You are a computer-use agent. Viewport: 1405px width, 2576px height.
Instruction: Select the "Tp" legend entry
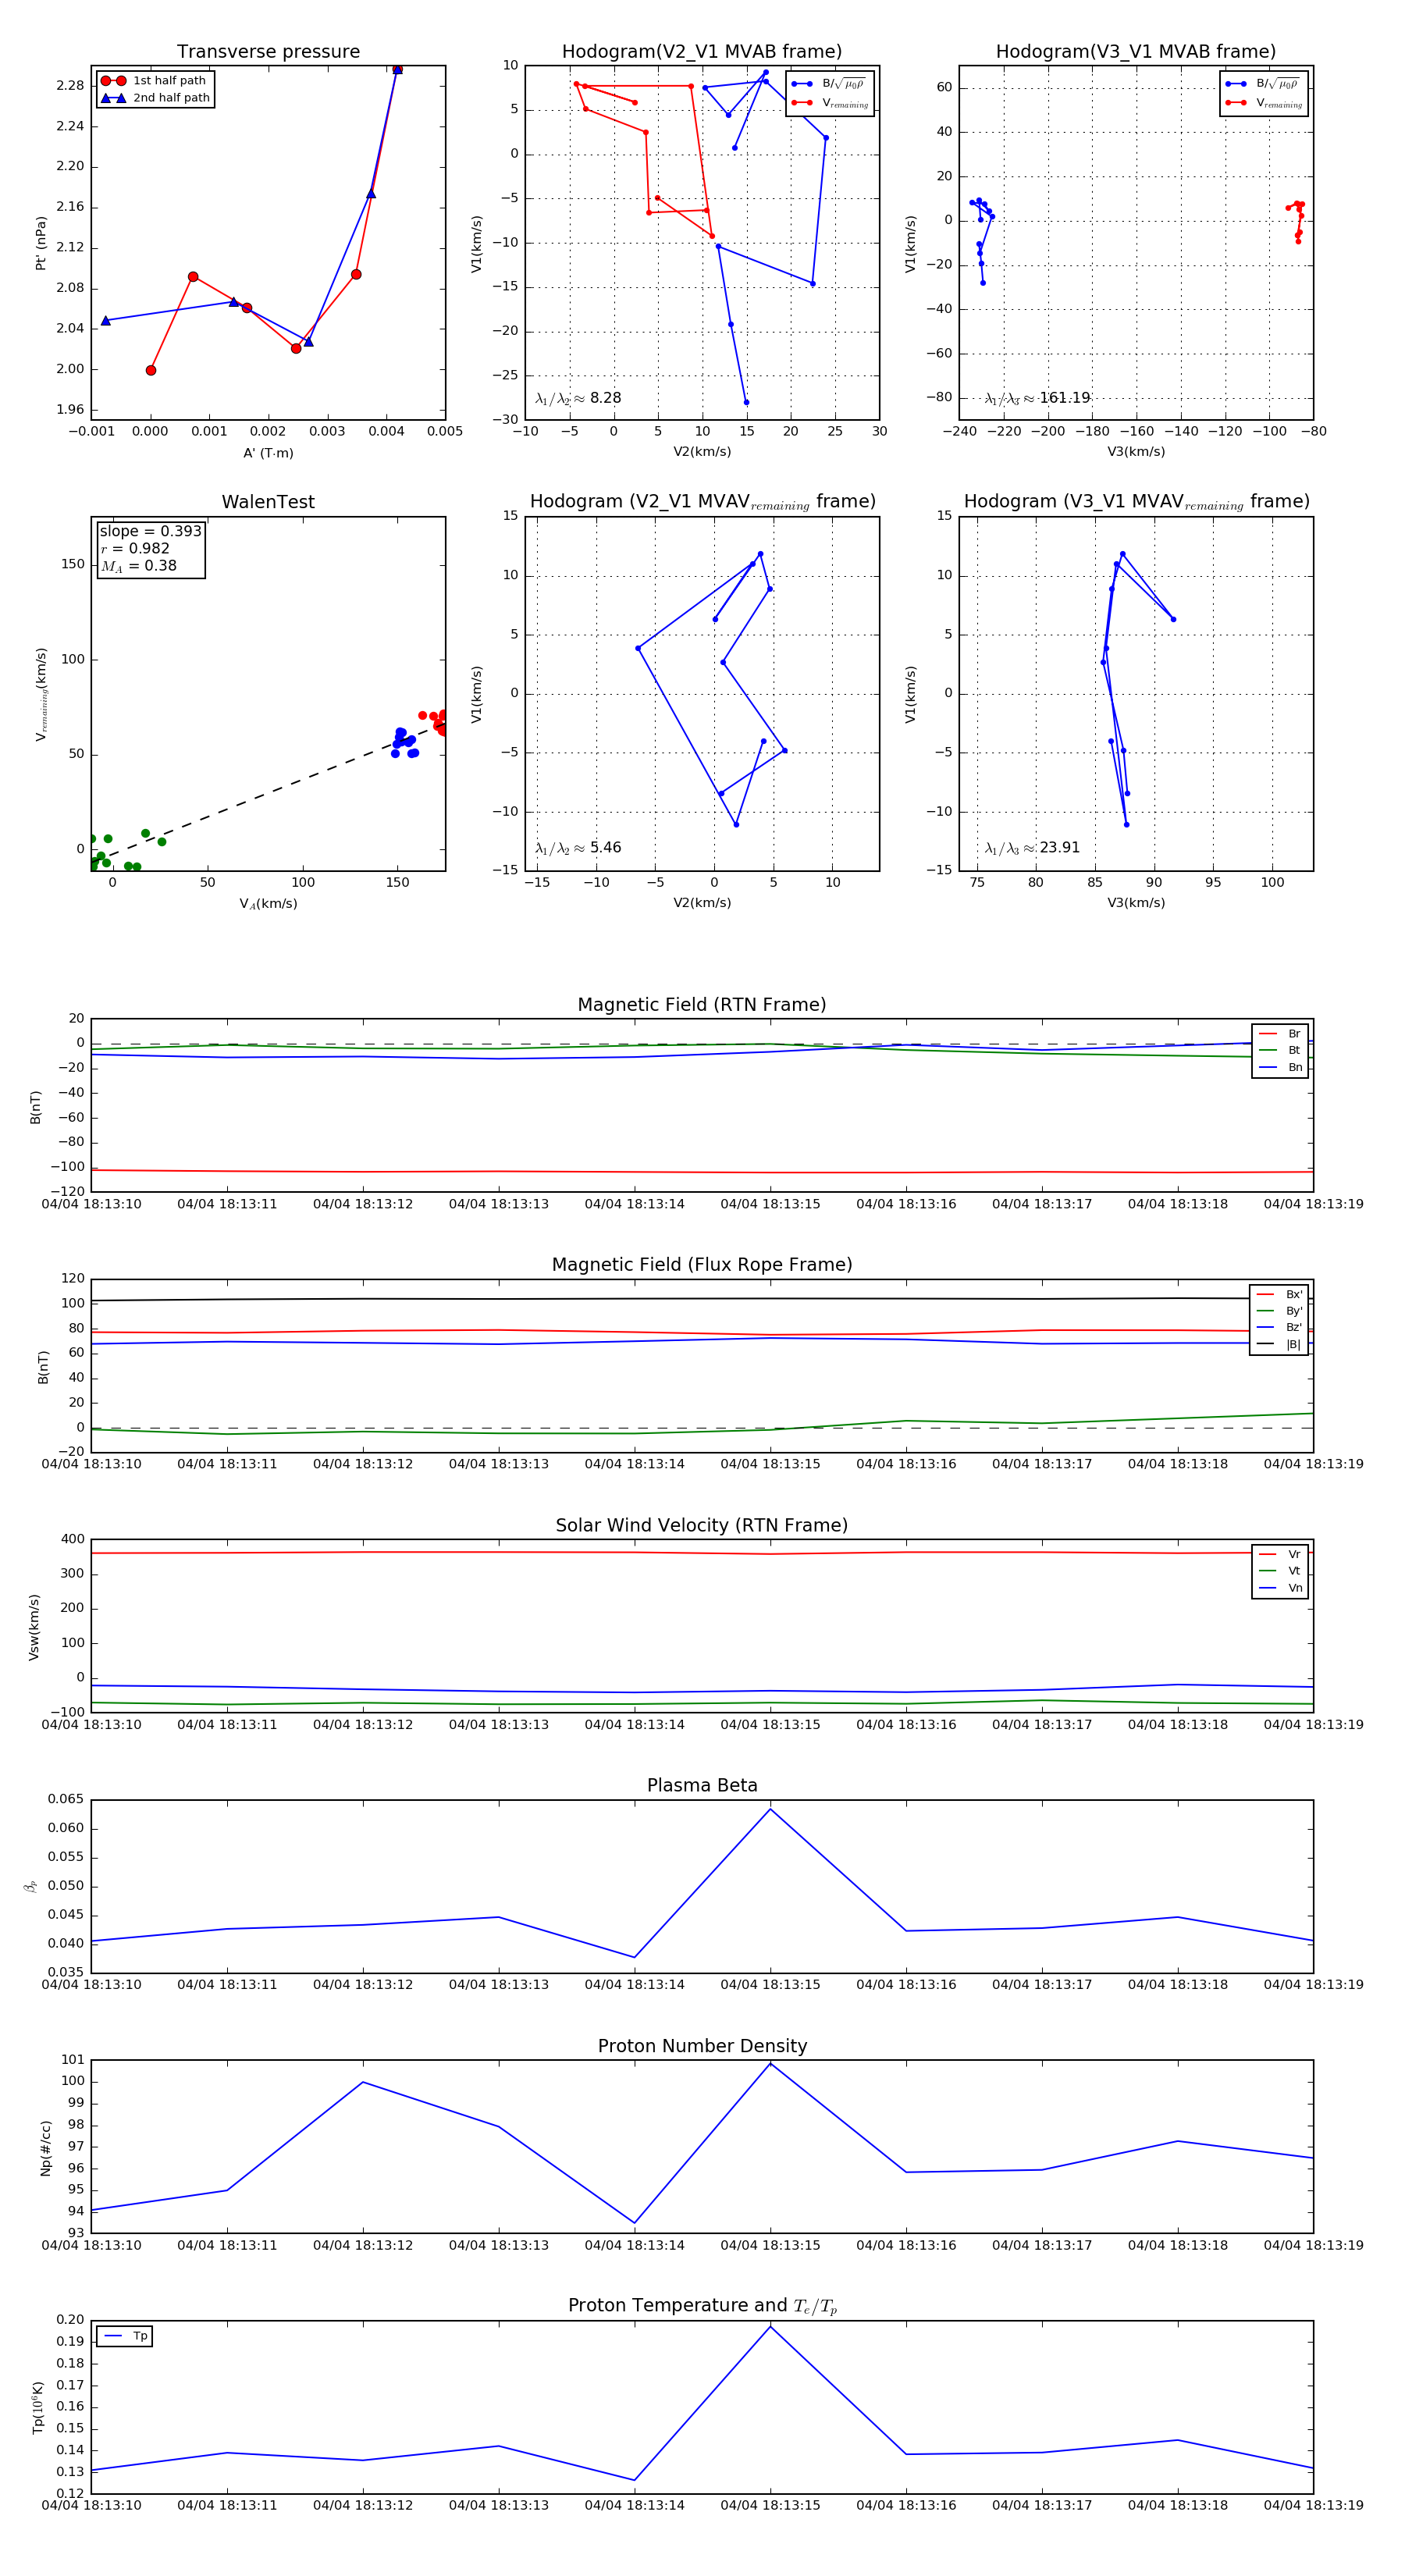(x=125, y=2336)
